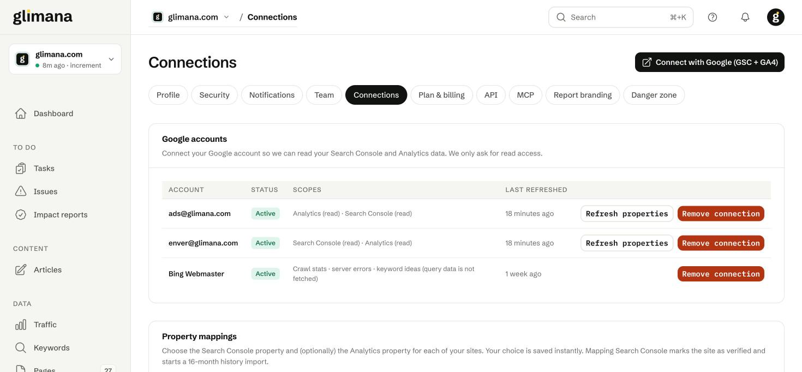Image resolution: width=802 pixels, height=372 pixels.
Task: Click Active status badge for enver@glimana.com
Action: (265, 243)
